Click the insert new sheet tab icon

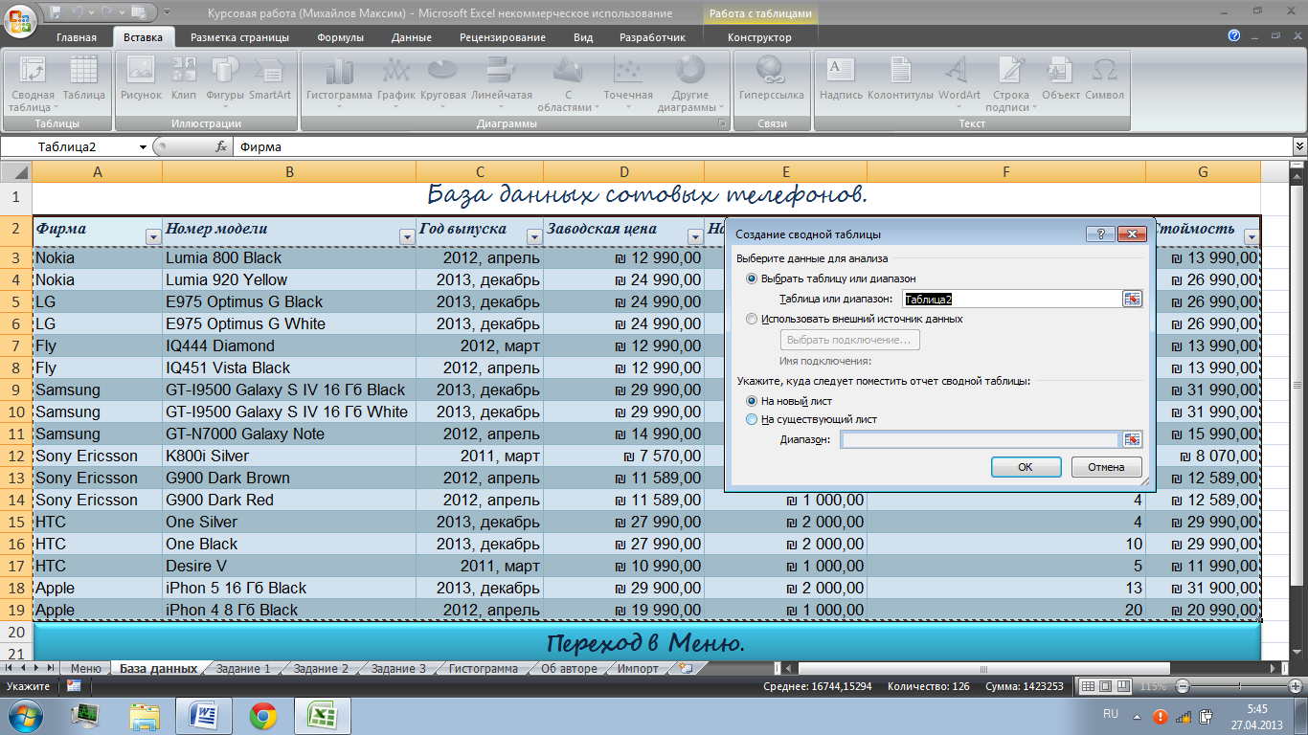(685, 668)
